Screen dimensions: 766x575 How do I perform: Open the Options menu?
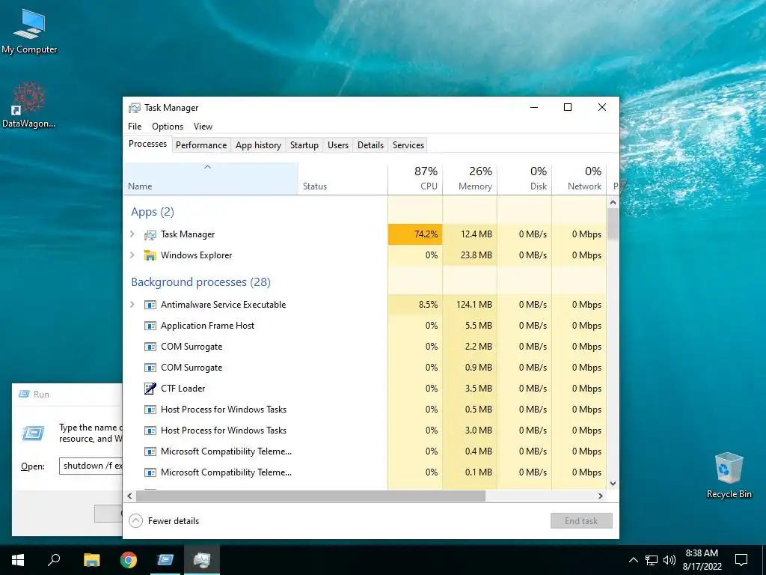tap(168, 126)
